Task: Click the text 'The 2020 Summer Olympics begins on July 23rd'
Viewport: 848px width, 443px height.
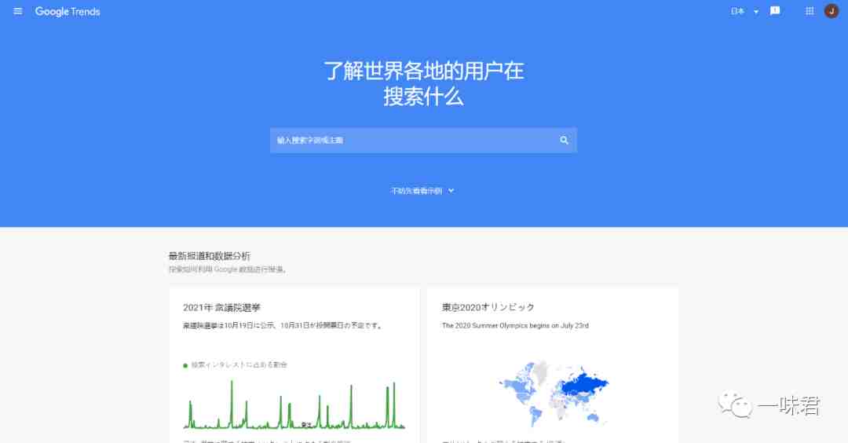Action: click(515, 326)
